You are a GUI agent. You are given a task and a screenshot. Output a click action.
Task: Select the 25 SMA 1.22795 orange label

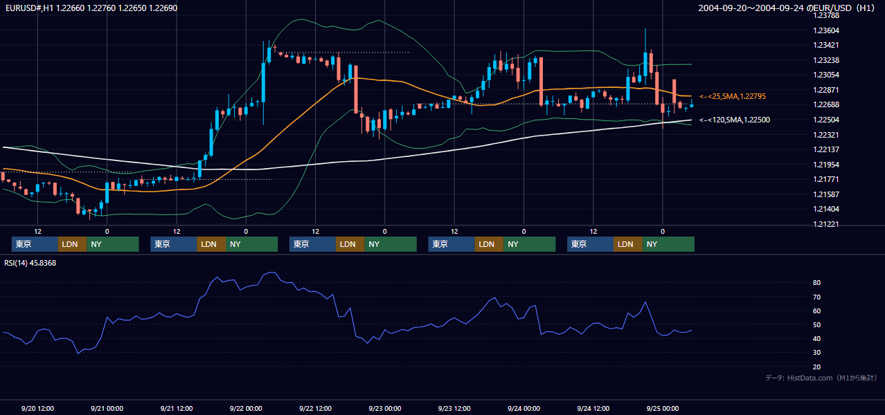point(733,96)
